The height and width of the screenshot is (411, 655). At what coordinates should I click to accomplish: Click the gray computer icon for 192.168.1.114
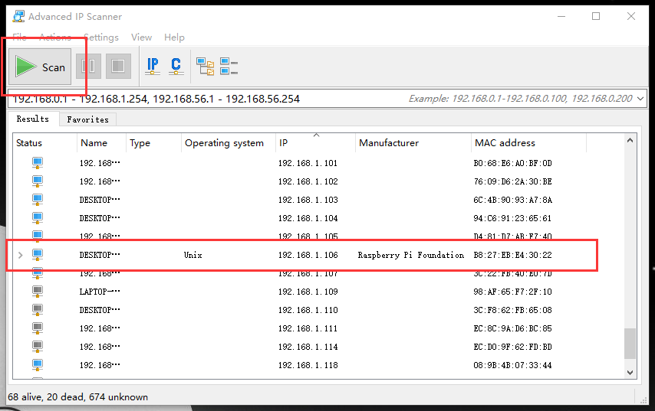point(38,347)
